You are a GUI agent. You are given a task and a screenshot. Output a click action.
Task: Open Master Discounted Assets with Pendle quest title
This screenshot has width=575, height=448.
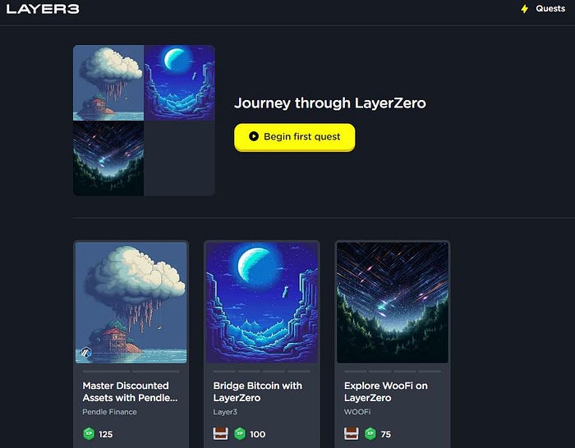[130, 391]
